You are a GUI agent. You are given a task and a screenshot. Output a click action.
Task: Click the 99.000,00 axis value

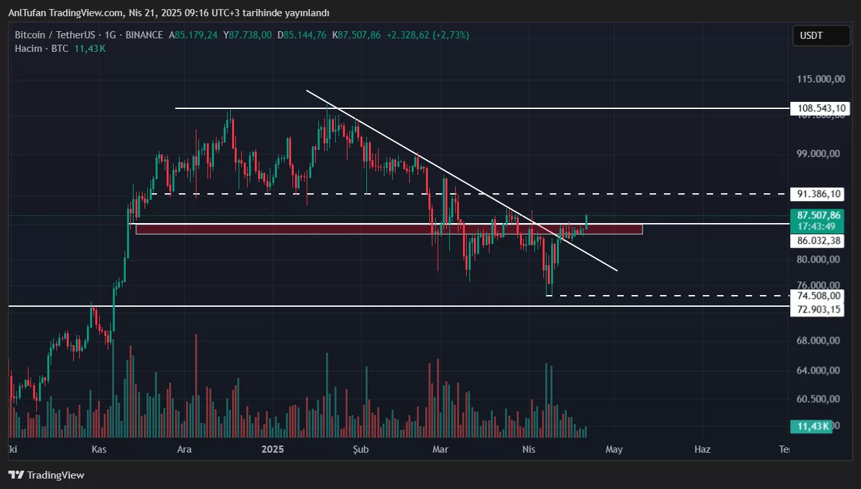[818, 154]
